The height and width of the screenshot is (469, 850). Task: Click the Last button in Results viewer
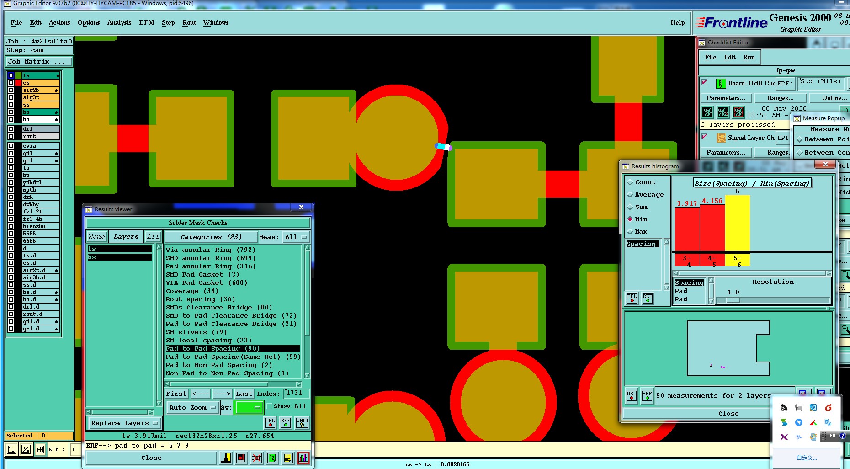point(244,394)
